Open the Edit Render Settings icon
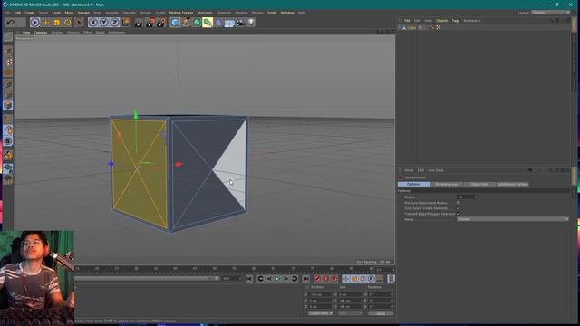580x326 pixels. coord(161,23)
